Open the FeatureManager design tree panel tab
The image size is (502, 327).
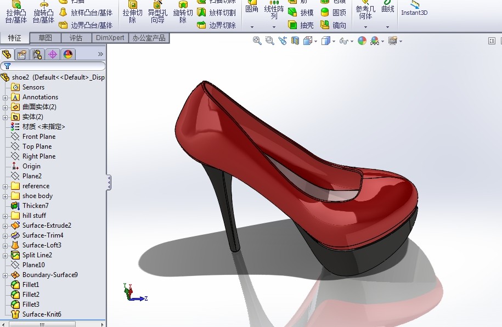pyautogui.click(x=7, y=54)
